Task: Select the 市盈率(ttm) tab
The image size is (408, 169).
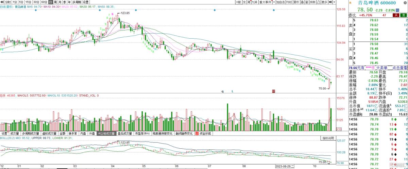Action: click(143, 134)
